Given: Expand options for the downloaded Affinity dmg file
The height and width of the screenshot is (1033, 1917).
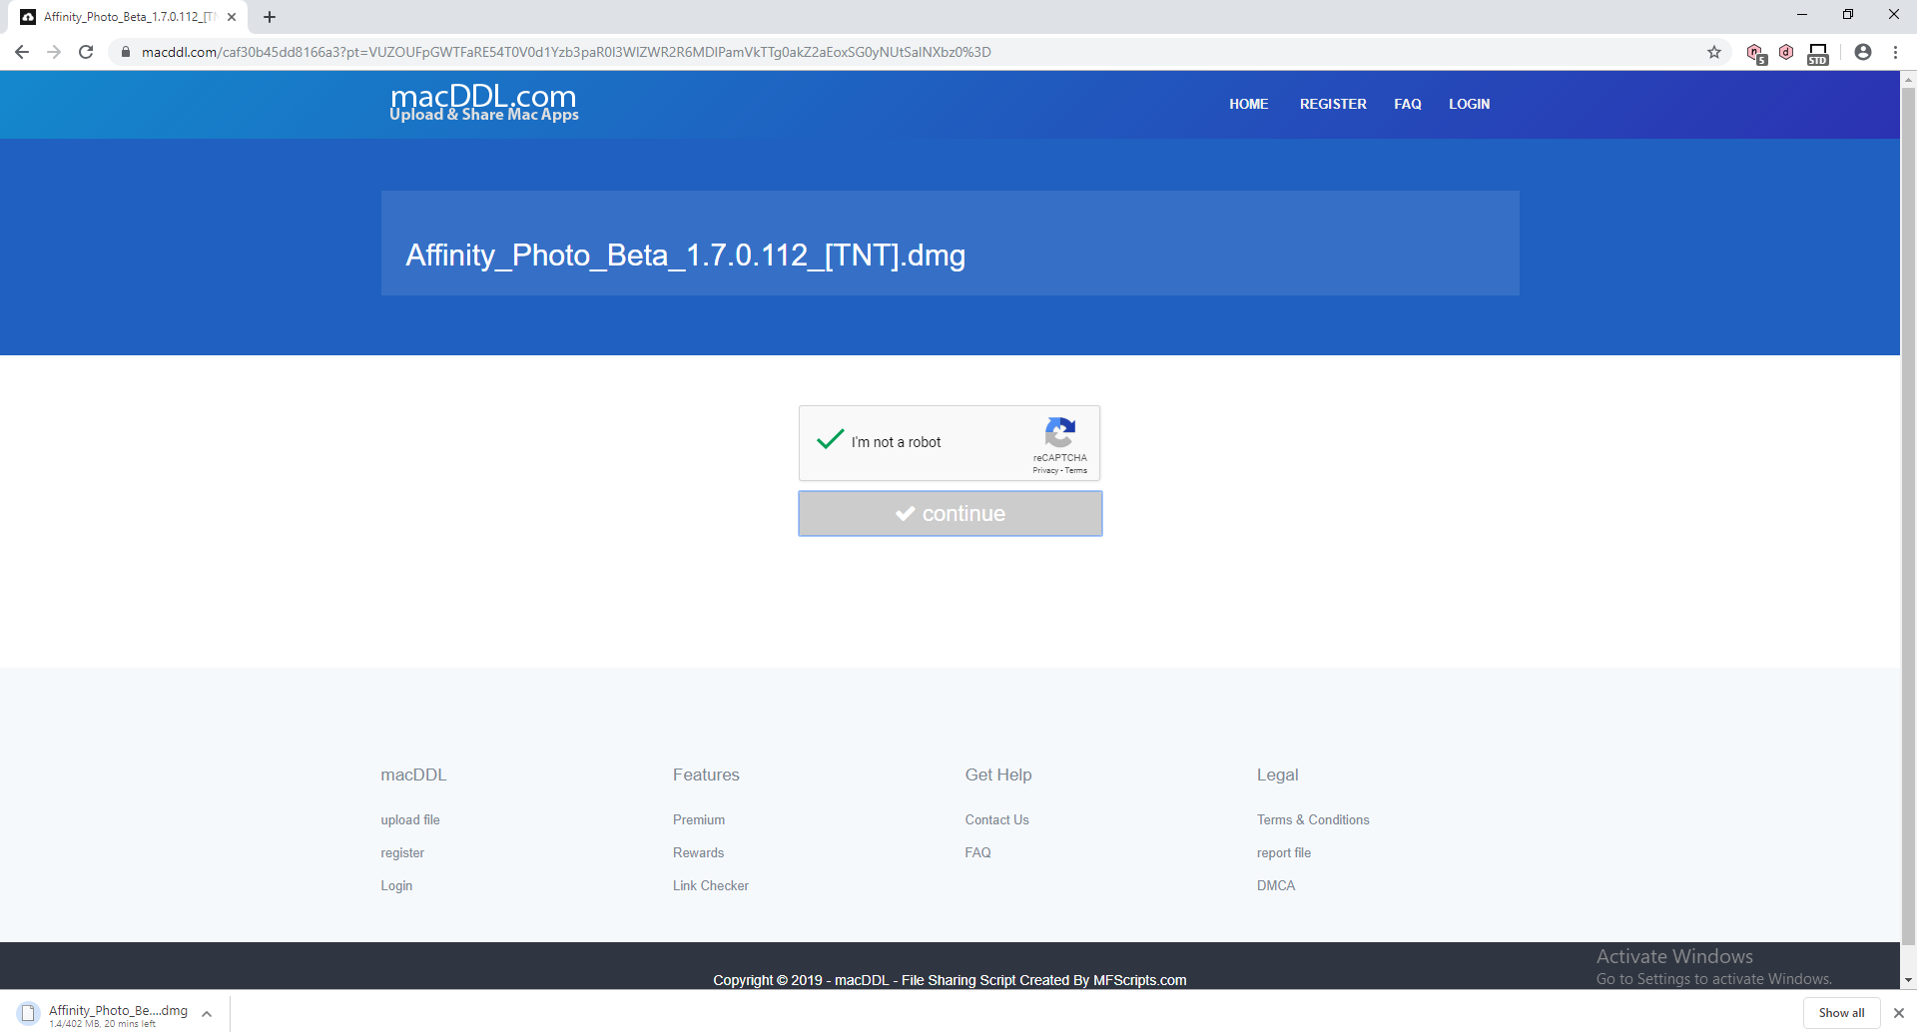Looking at the screenshot, I should click(207, 1013).
